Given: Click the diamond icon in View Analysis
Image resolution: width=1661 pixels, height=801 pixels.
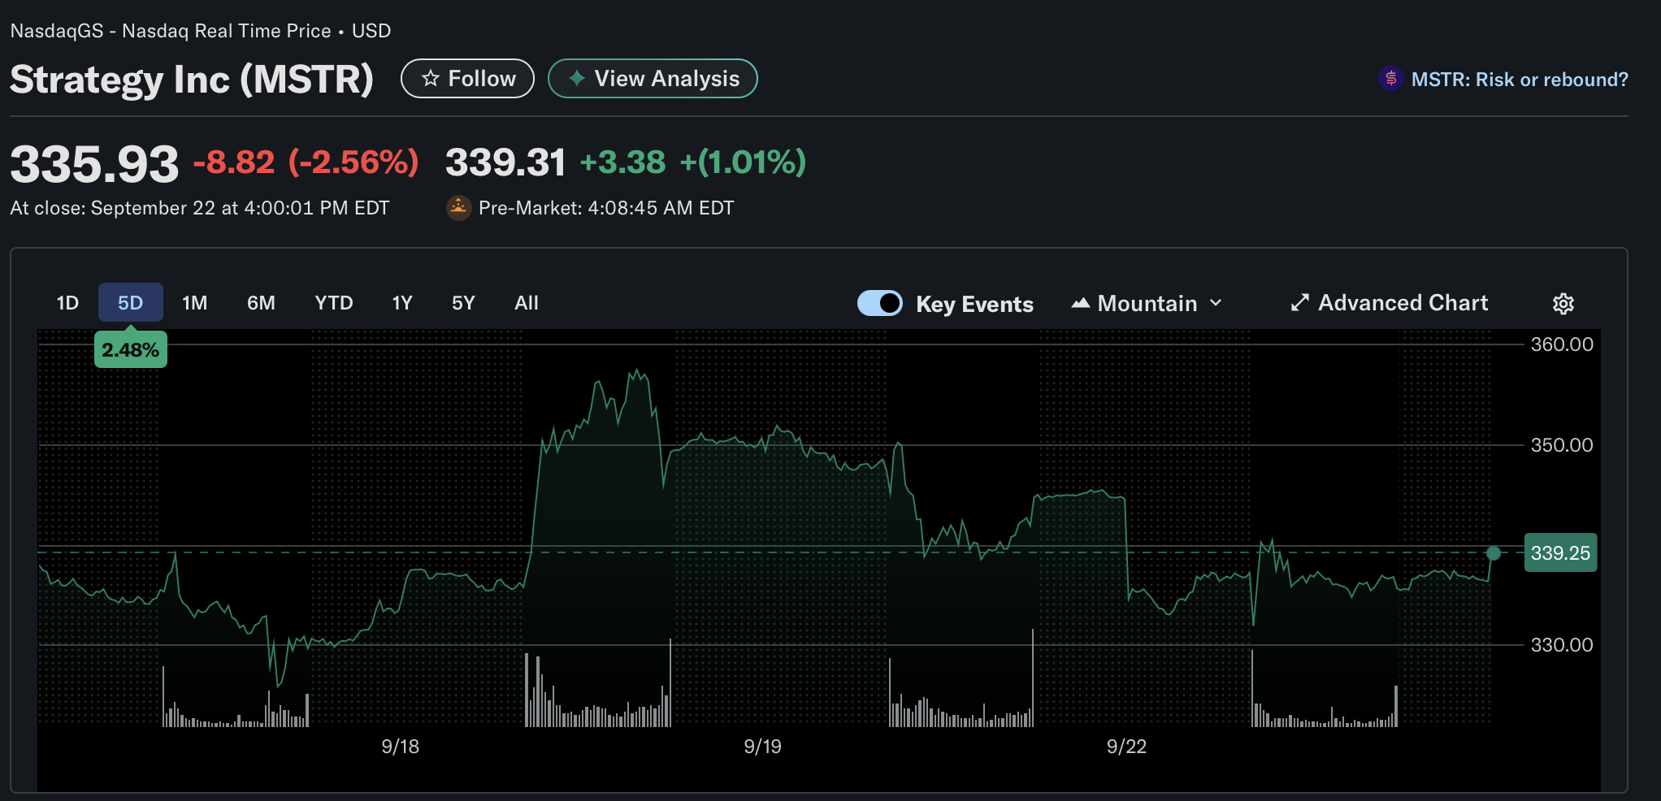Looking at the screenshot, I should point(576,78).
